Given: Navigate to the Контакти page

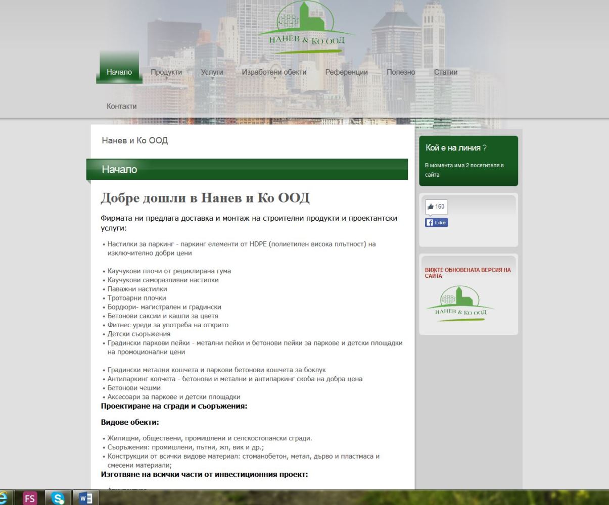Looking at the screenshot, I should [x=121, y=106].
